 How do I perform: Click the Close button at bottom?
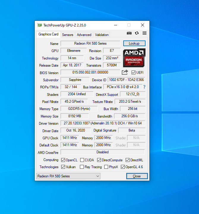click(x=137, y=176)
